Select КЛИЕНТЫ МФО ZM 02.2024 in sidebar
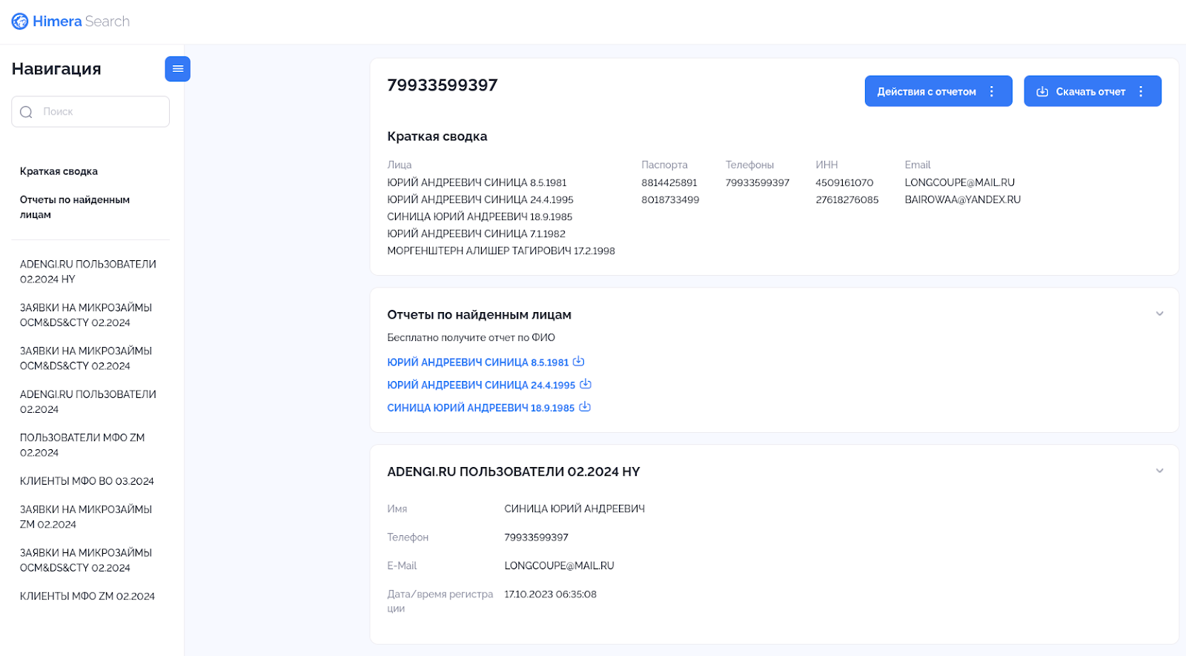The height and width of the screenshot is (656, 1186). [87, 596]
